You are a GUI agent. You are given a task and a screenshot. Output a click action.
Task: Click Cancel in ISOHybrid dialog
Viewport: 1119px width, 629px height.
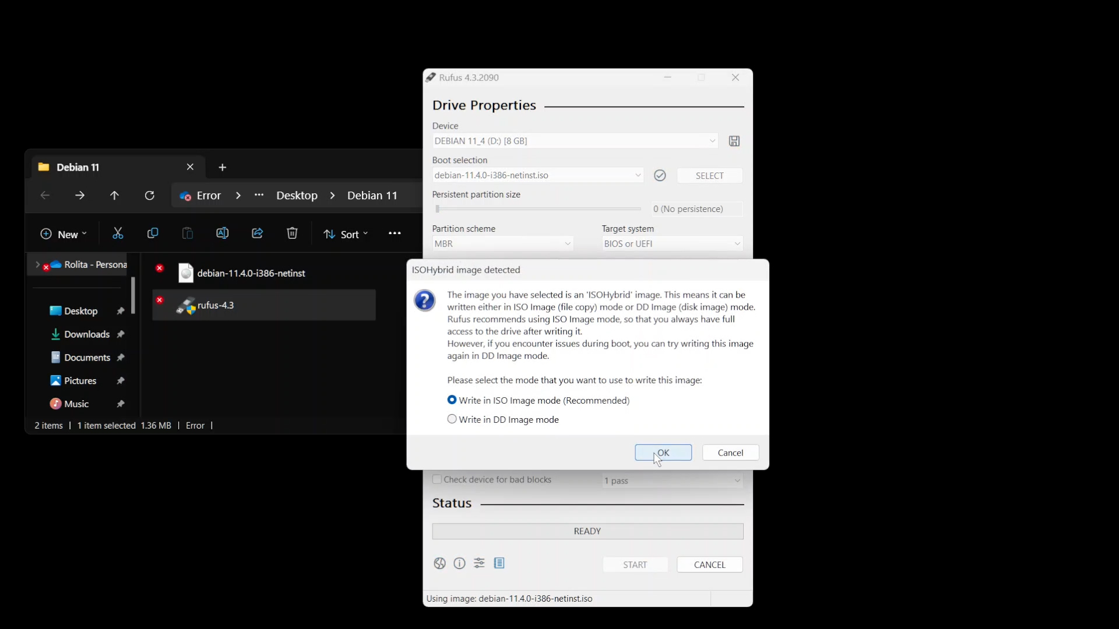(x=730, y=453)
